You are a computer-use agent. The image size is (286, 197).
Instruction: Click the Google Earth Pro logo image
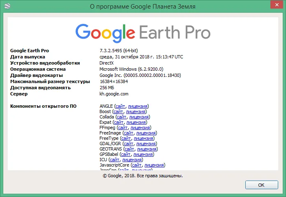click(x=143, y=33)
